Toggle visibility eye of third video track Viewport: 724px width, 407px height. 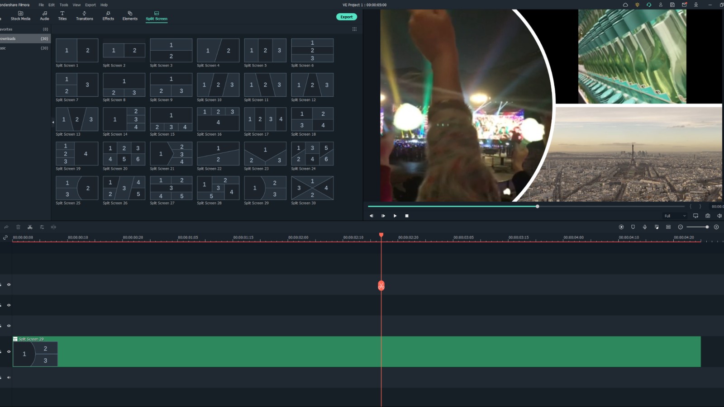9,326
